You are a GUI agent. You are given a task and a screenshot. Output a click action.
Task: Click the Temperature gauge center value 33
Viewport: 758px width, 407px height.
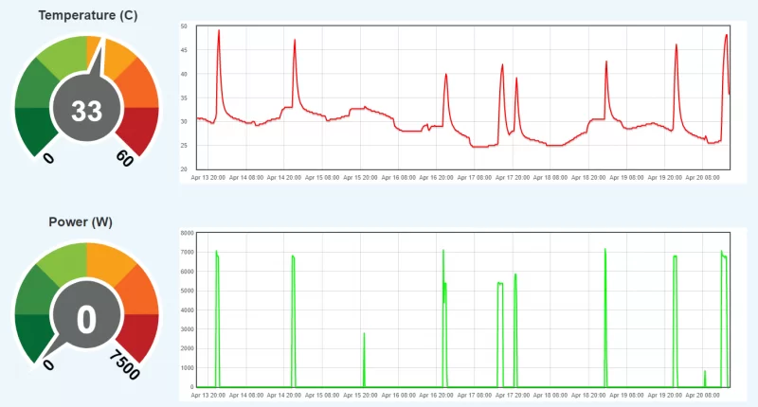point(86,111)
